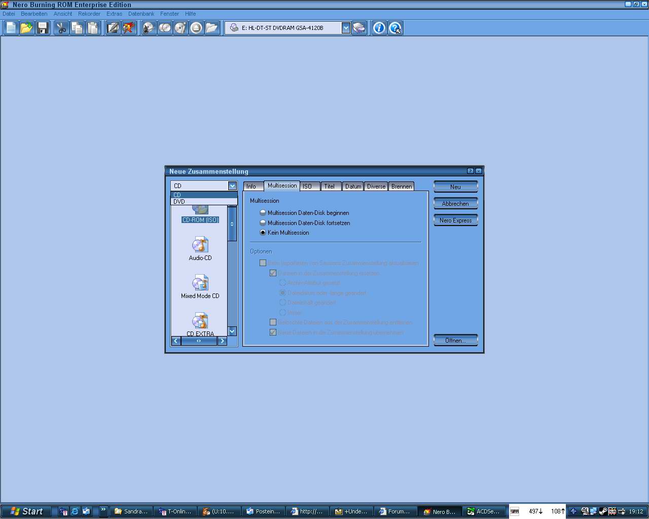Image resolution: width=649 pixels, height=519 pixels.
Task: Click the Save floppy disk icon
Action: pyautogui.click(x=43, y=28)
